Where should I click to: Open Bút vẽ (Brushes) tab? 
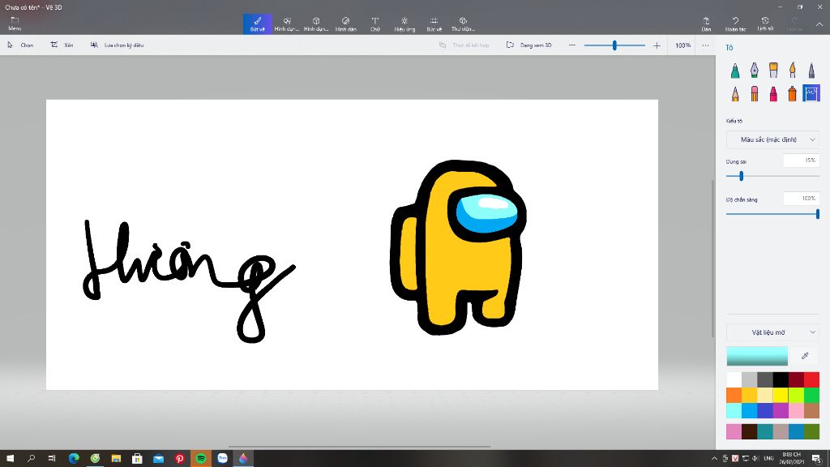[x=258, y=24]
